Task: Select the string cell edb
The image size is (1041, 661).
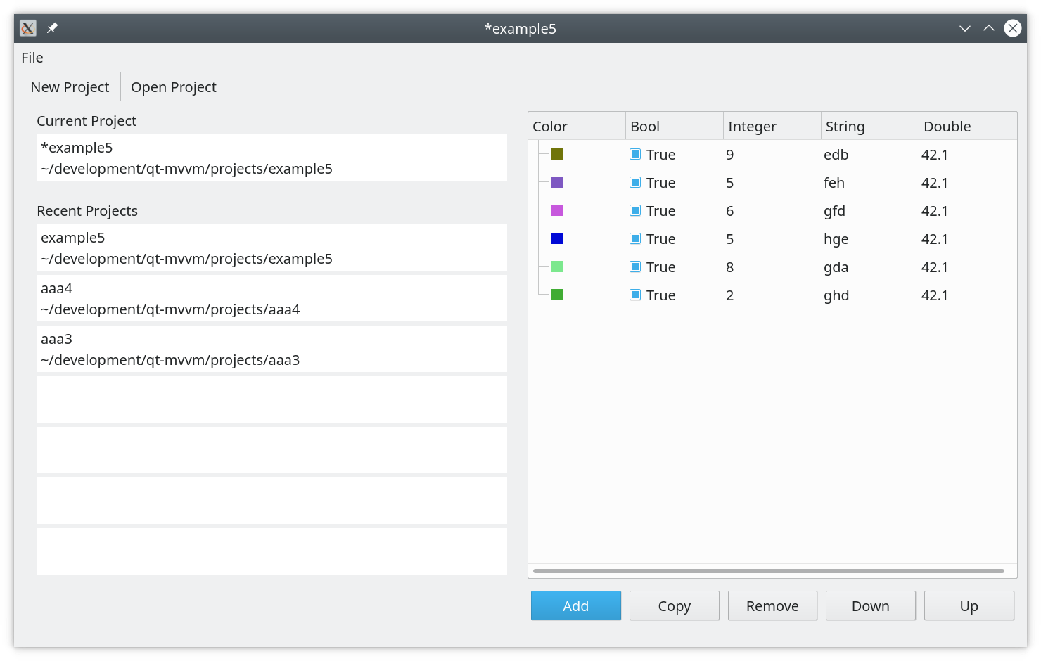Action: [x=836, y=155]
